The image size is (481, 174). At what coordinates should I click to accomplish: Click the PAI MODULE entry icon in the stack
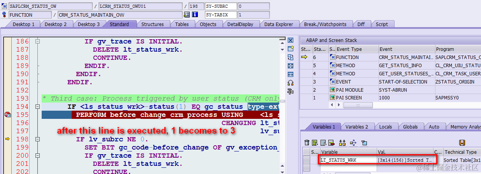[332, 90]
